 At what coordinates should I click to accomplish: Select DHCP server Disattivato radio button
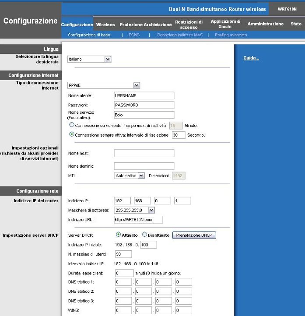pos(144,235)
